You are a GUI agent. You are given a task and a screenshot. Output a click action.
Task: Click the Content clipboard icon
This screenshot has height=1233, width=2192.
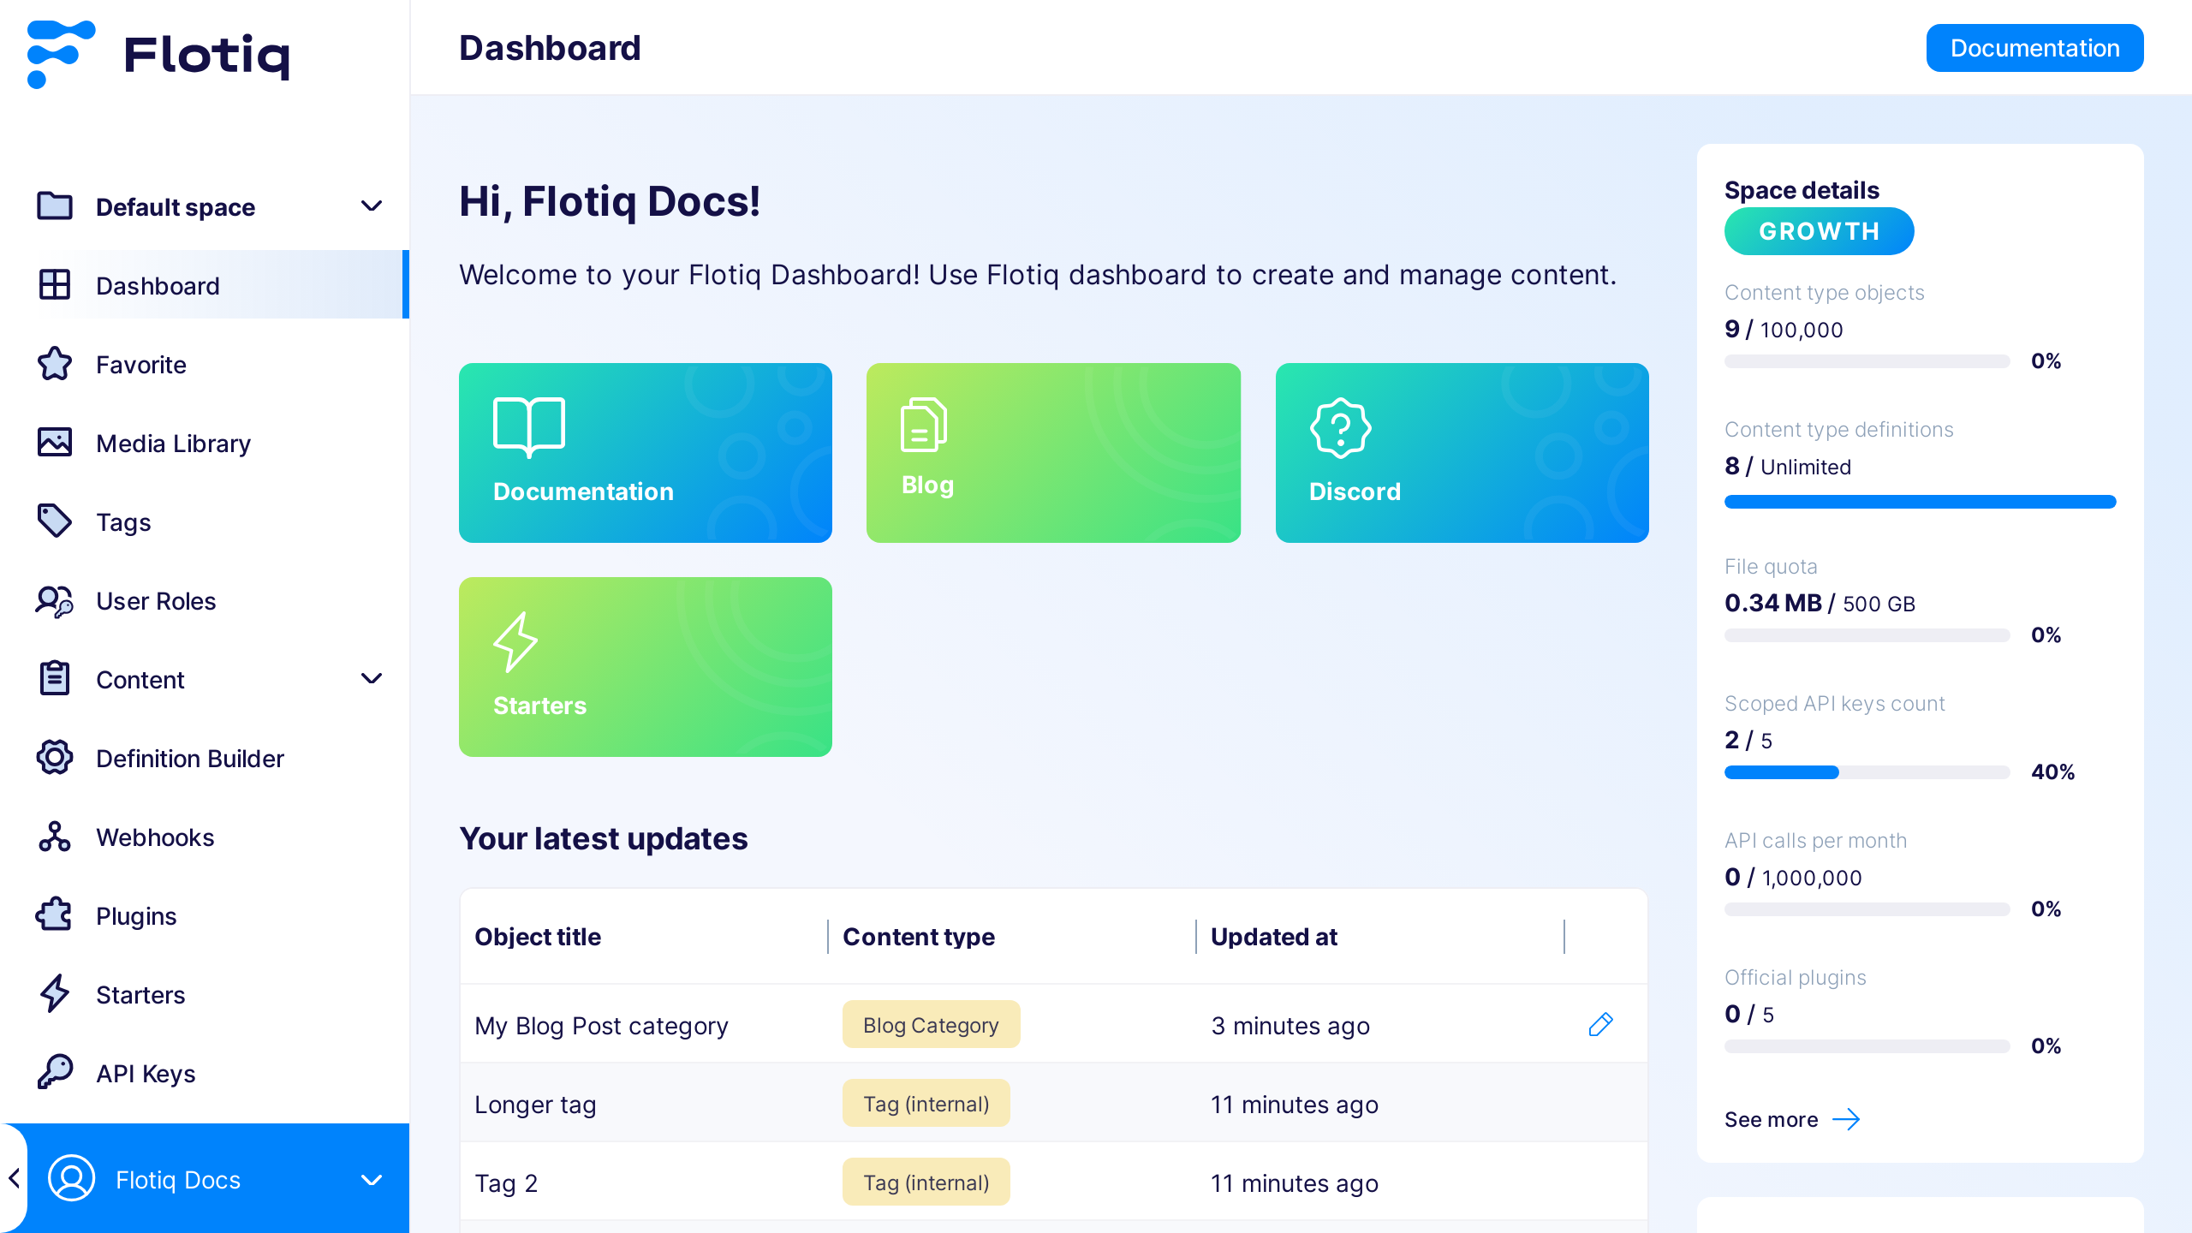point(55,679)
